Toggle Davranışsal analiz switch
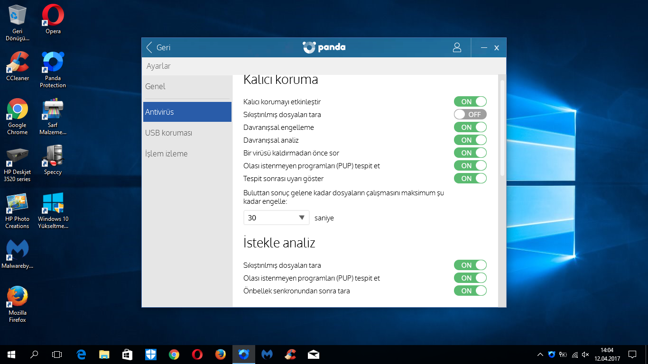 pos(470,140)
